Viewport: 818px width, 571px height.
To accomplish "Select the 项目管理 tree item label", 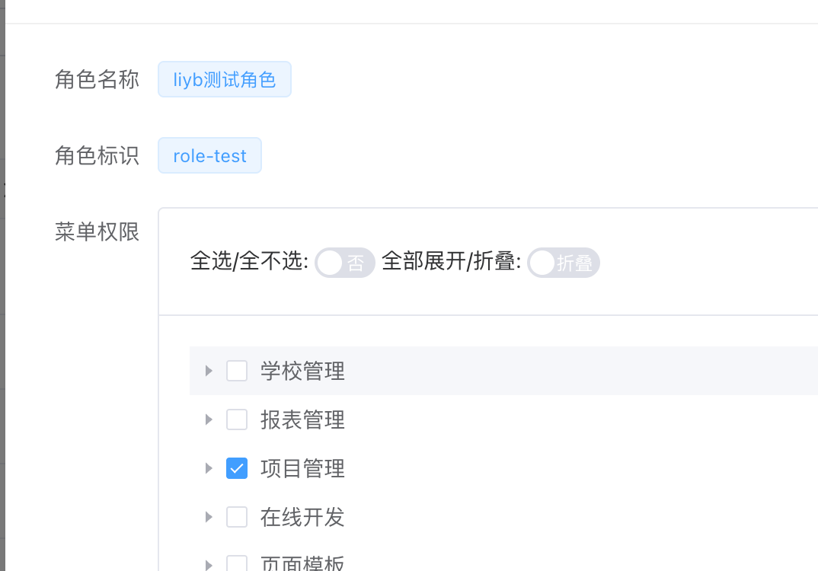I will (x=302, y=468).
